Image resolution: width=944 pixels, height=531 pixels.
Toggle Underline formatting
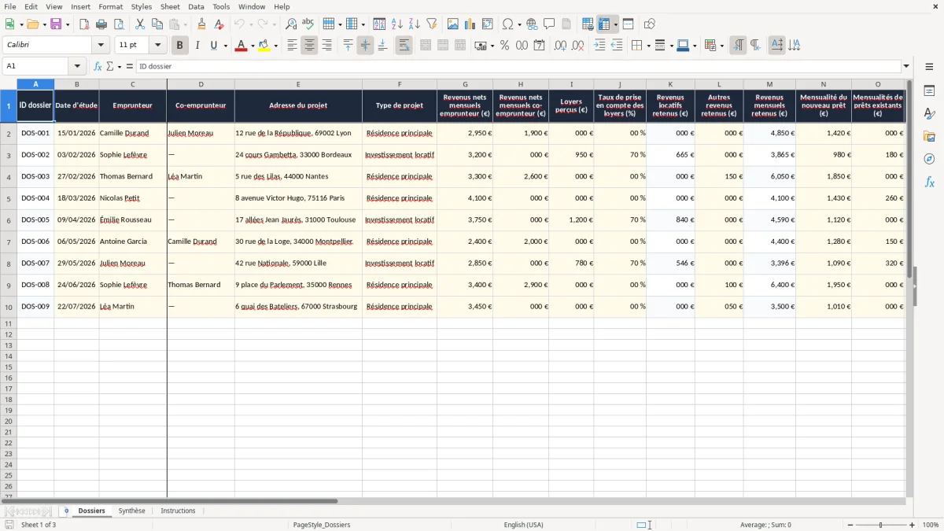click(x=213, y=46)
